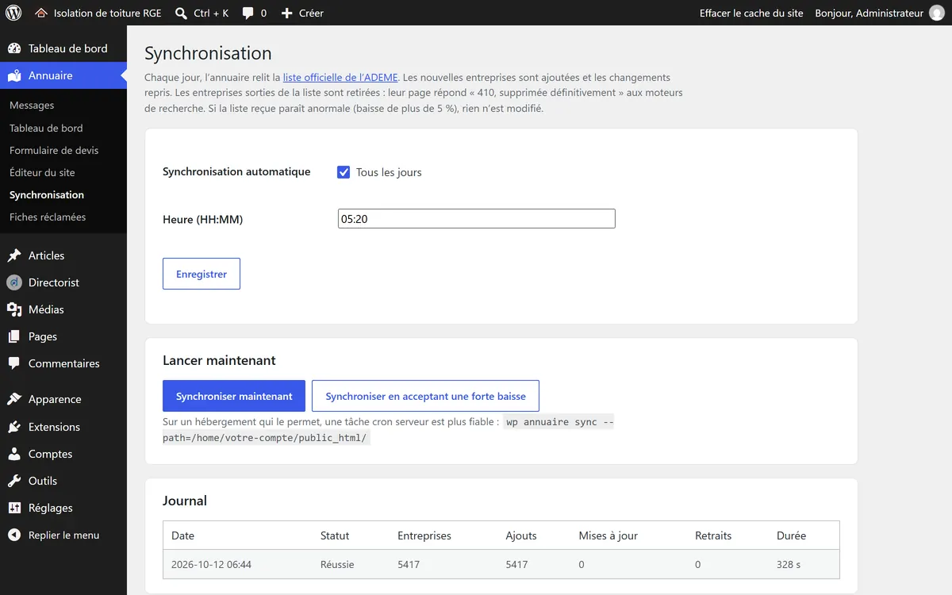This screenshot has width=952, height=595.
Task: Click the Réglages sliders icon
Action: pos(14,508)
